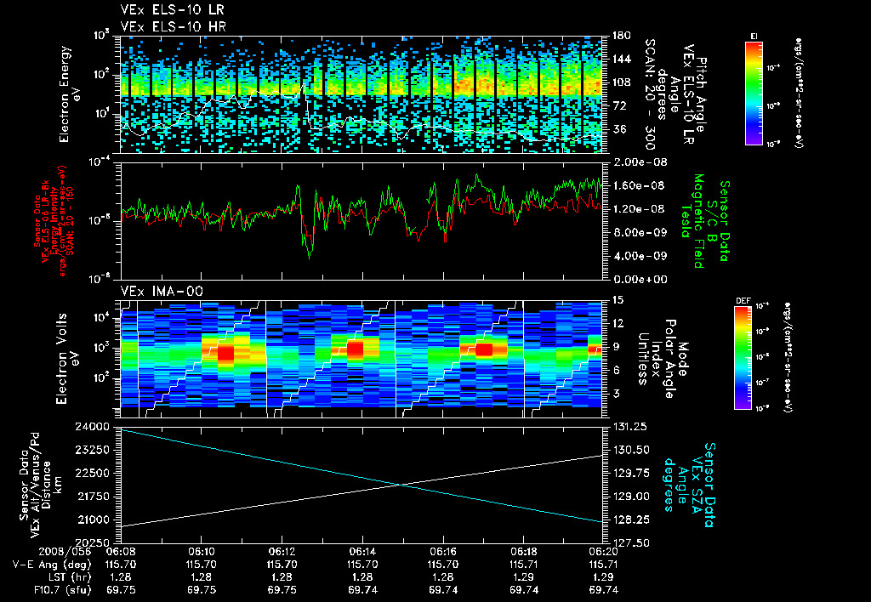Viewport: 871px width, 602px height.
Task: Click the 108 pitch angle tick
Action: pos(622,82)
